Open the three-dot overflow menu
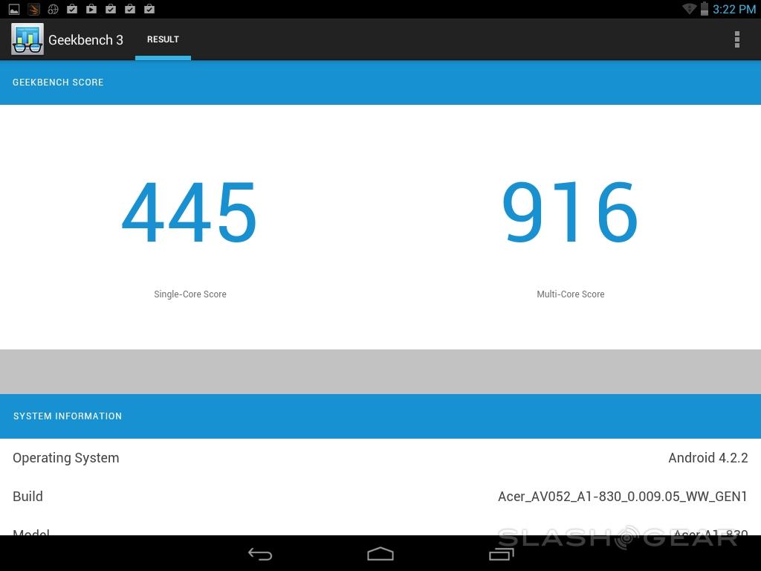 [x=736, y=39]
